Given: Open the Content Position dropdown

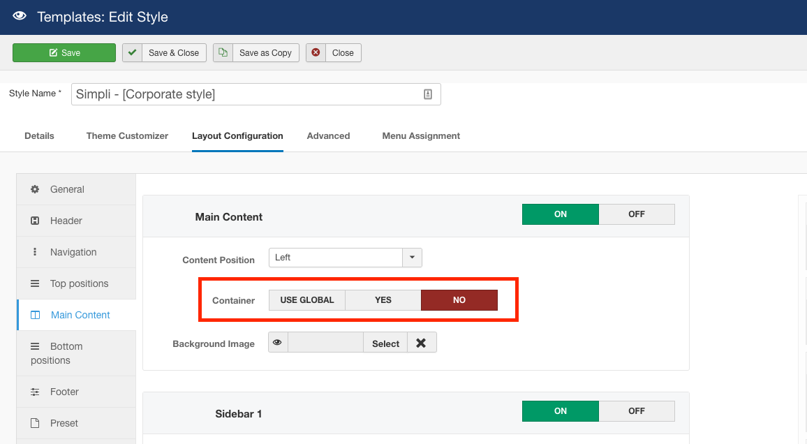Looking at the screenshot, I should click(x=412, y=258).
